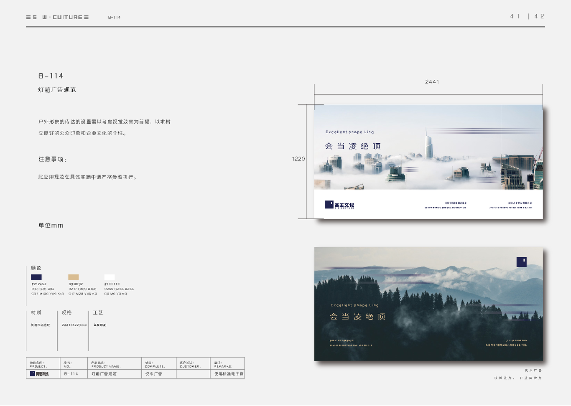The height and width of the screenshot is (406, 571).
Task: Click the company logo in the PROJECT table cell
Action: tap(39, 374)
